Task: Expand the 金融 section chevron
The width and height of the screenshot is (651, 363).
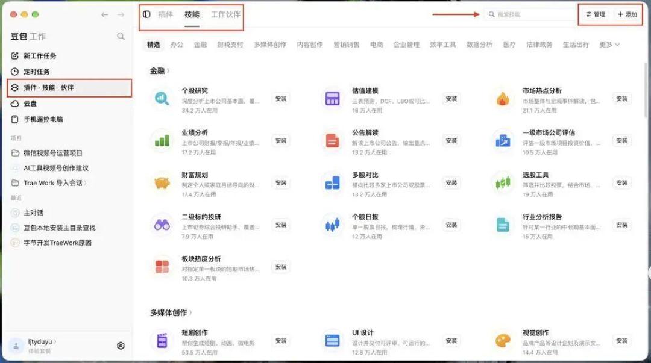Action: click(x=168, y=71)
